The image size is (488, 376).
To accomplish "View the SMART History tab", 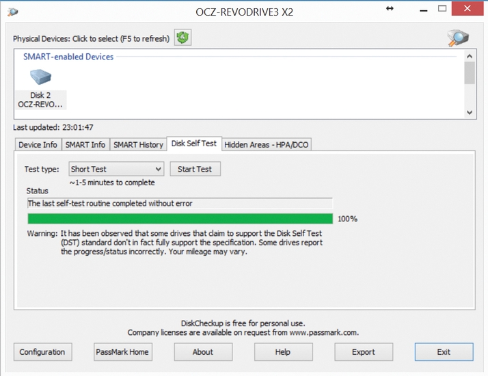I will [138, 145].
